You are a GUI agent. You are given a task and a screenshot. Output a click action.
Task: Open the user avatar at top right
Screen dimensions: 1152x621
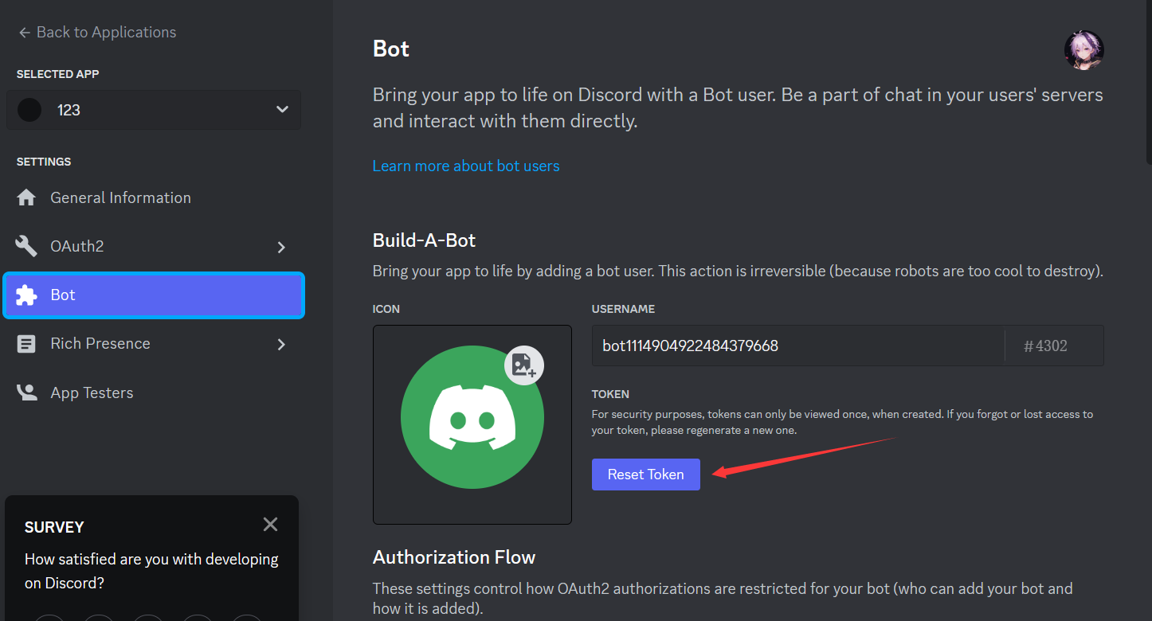coord(1083,50)
